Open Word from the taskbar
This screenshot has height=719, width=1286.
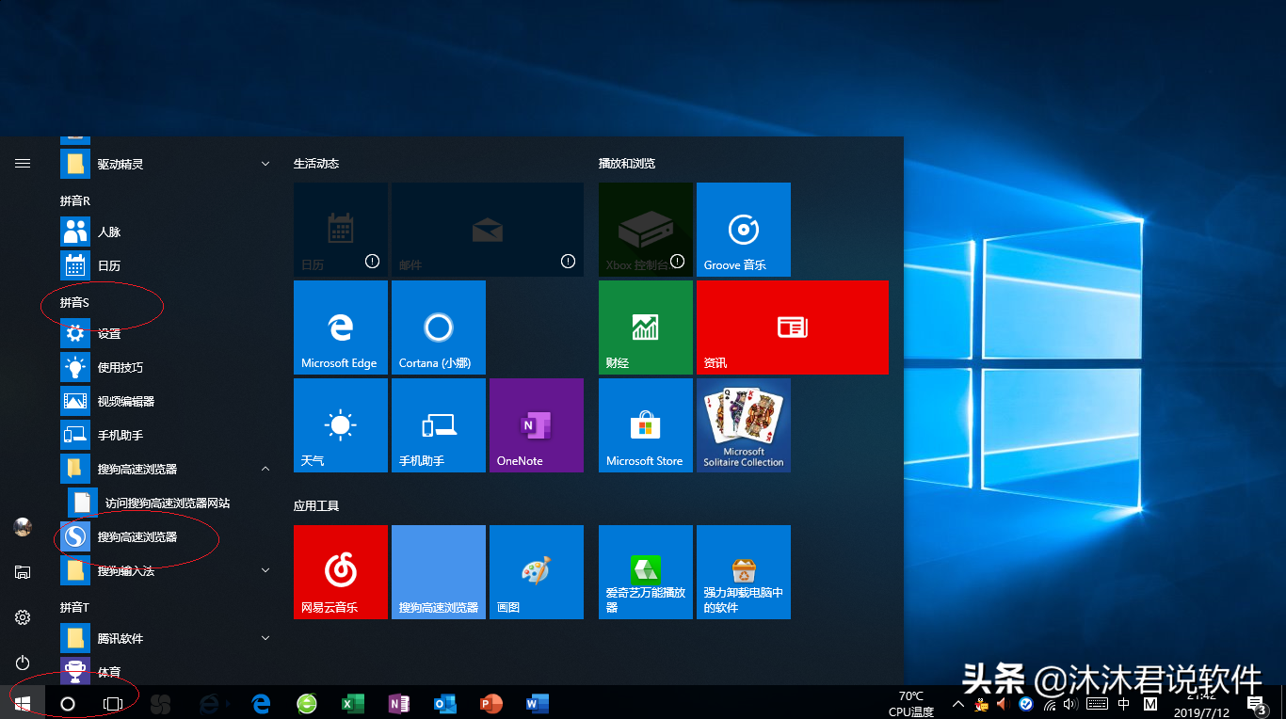tap(538, 703)
